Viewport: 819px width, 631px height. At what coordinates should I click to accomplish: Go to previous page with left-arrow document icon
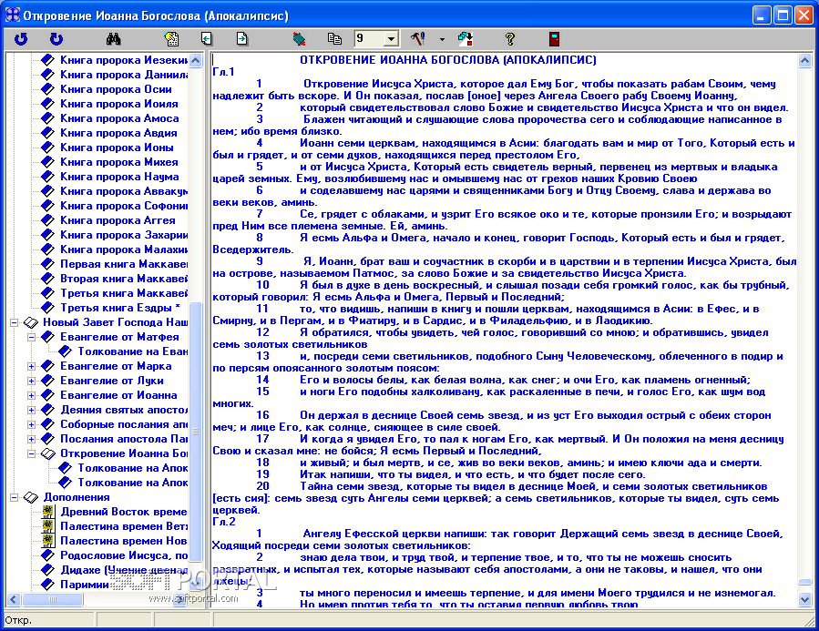pyautogui.click(x=207, y=38)
